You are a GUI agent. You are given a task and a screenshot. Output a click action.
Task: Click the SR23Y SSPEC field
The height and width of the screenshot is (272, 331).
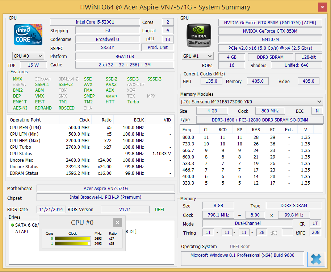[108, 48]
